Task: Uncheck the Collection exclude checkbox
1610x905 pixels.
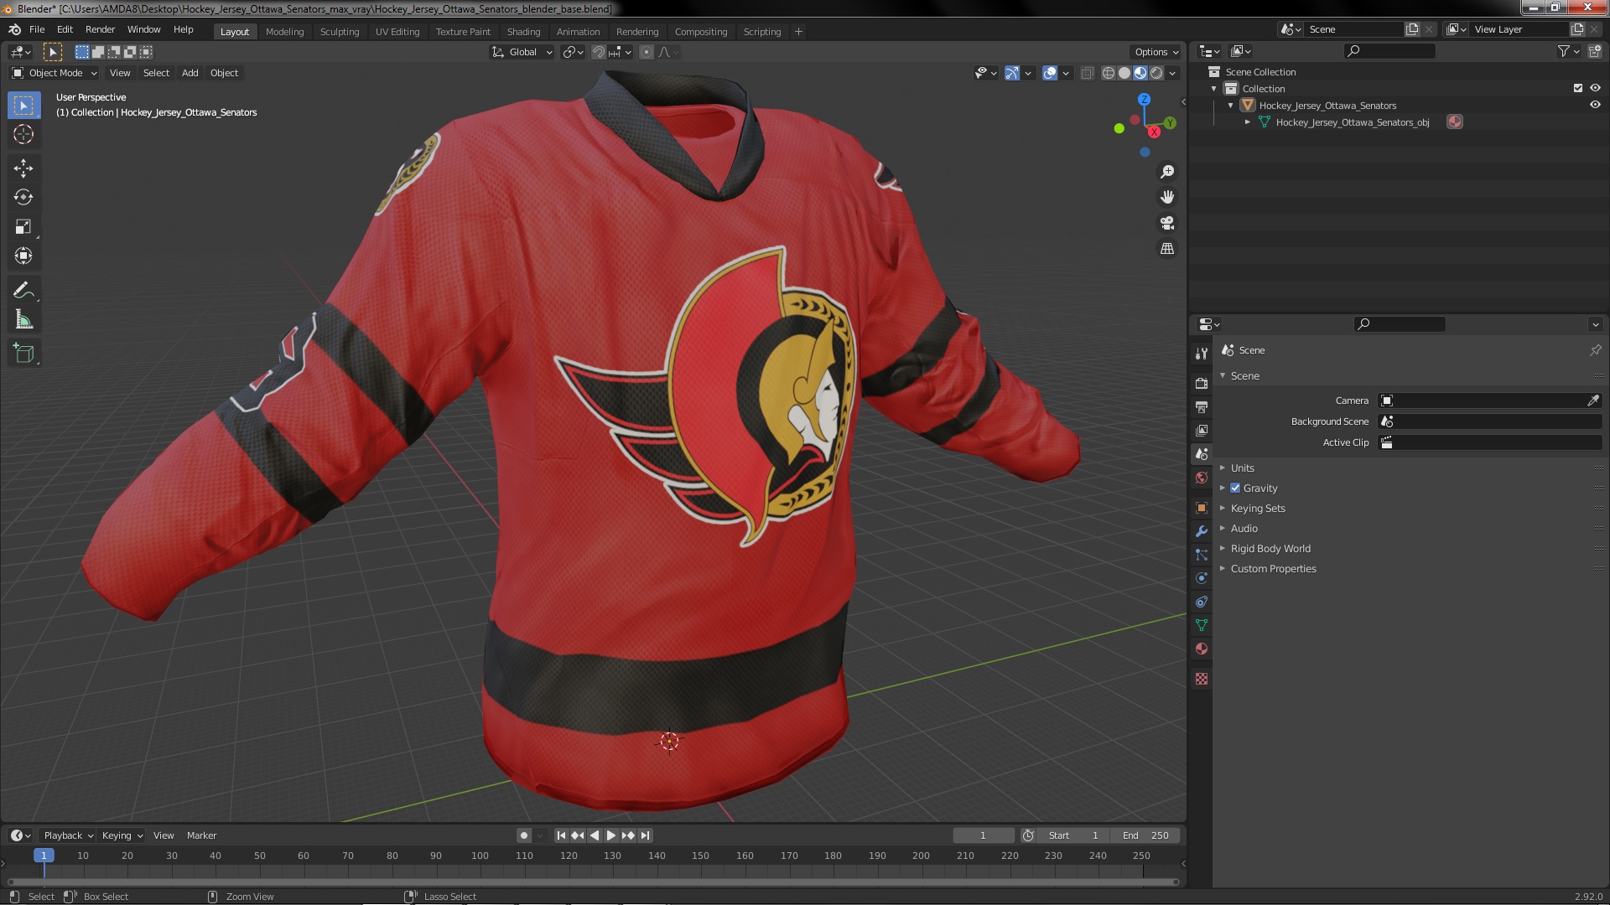Action: (1577, 89)
